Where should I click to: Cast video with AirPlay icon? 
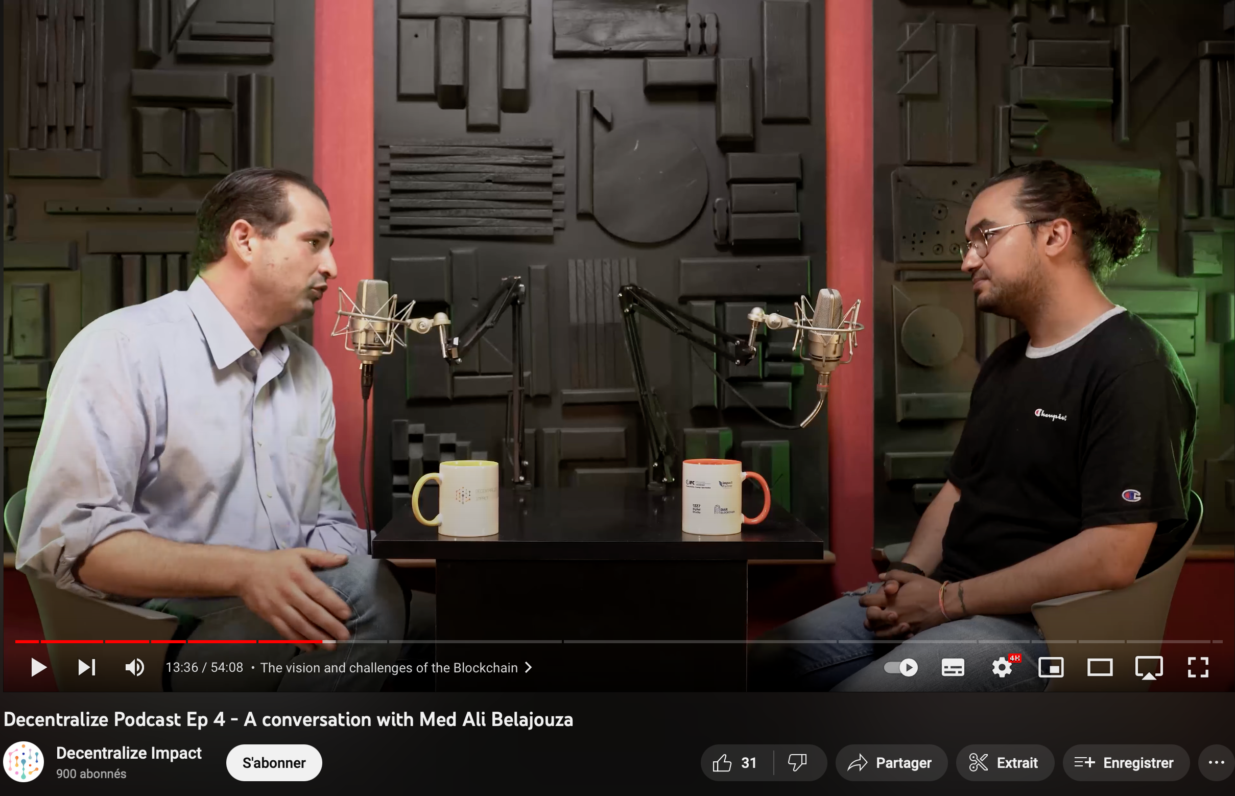click(1149, 667)
